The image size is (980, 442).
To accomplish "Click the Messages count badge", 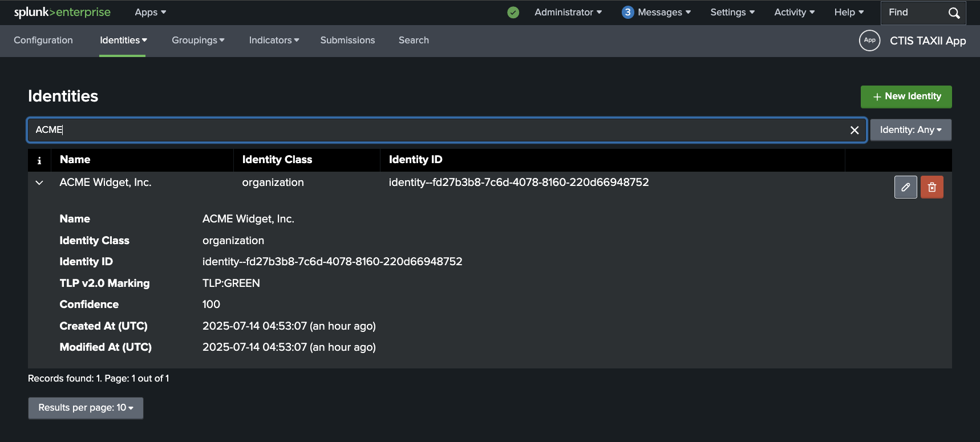I will [627, 13].
